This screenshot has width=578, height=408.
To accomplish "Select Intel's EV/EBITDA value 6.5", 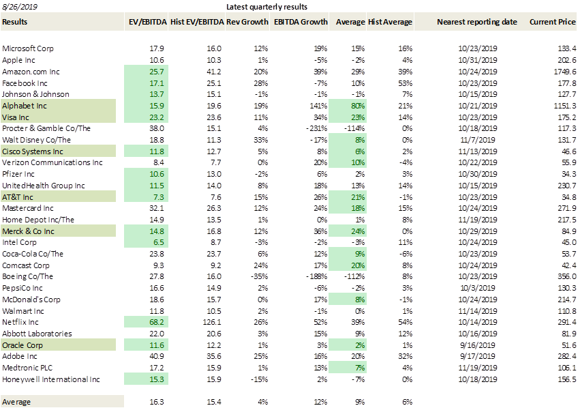I will tap(146, 242).
